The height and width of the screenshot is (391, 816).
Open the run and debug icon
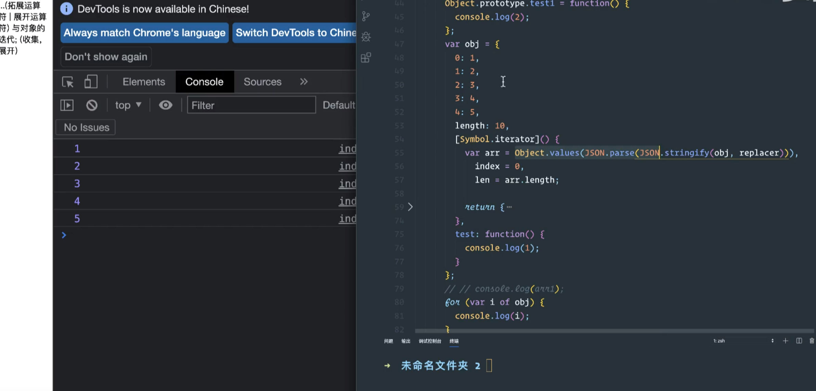pos(366,37)
